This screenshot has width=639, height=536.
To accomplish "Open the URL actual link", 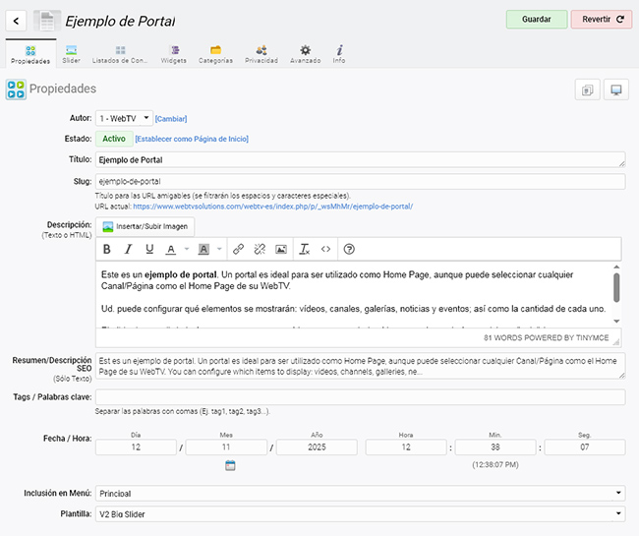I will [272, 207].
